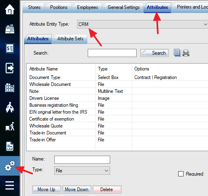
Task: Open the reports chart document icon
Action: coord(10,146)
